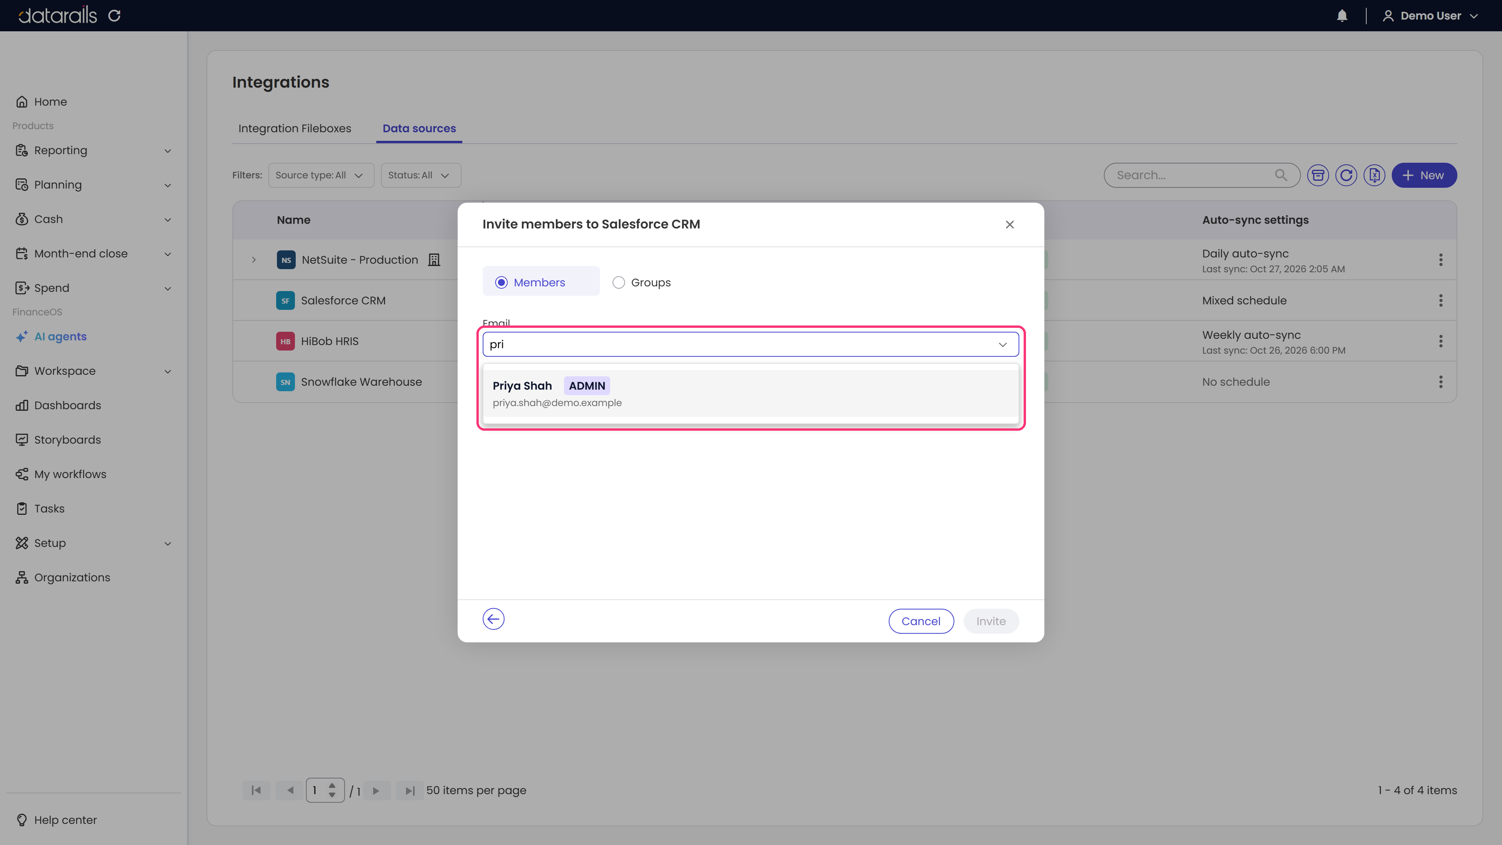1502x845 pixels.
Task: Click the Excel export icon
Action: pyautogui.click(x=1374, y=175)
